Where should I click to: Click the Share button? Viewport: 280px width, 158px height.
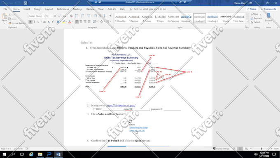[252, 9]
